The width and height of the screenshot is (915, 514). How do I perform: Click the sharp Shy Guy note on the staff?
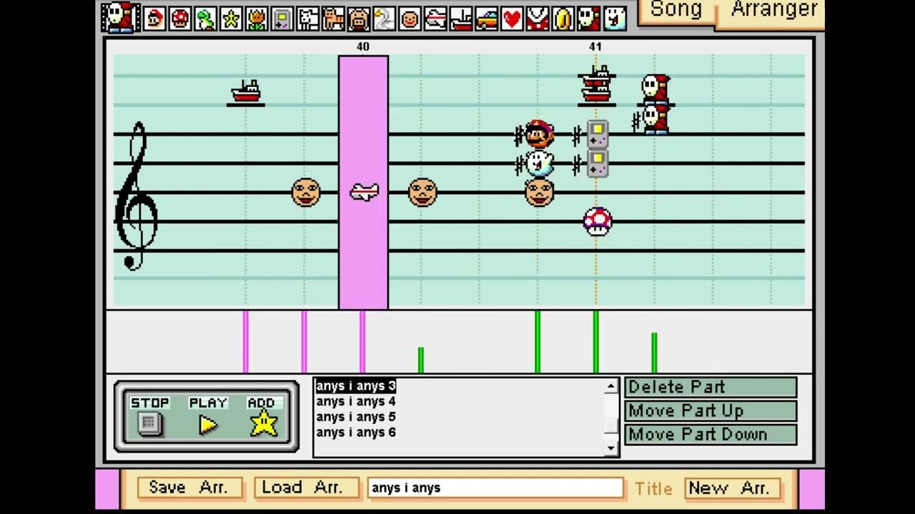click(x=656, y=119)
